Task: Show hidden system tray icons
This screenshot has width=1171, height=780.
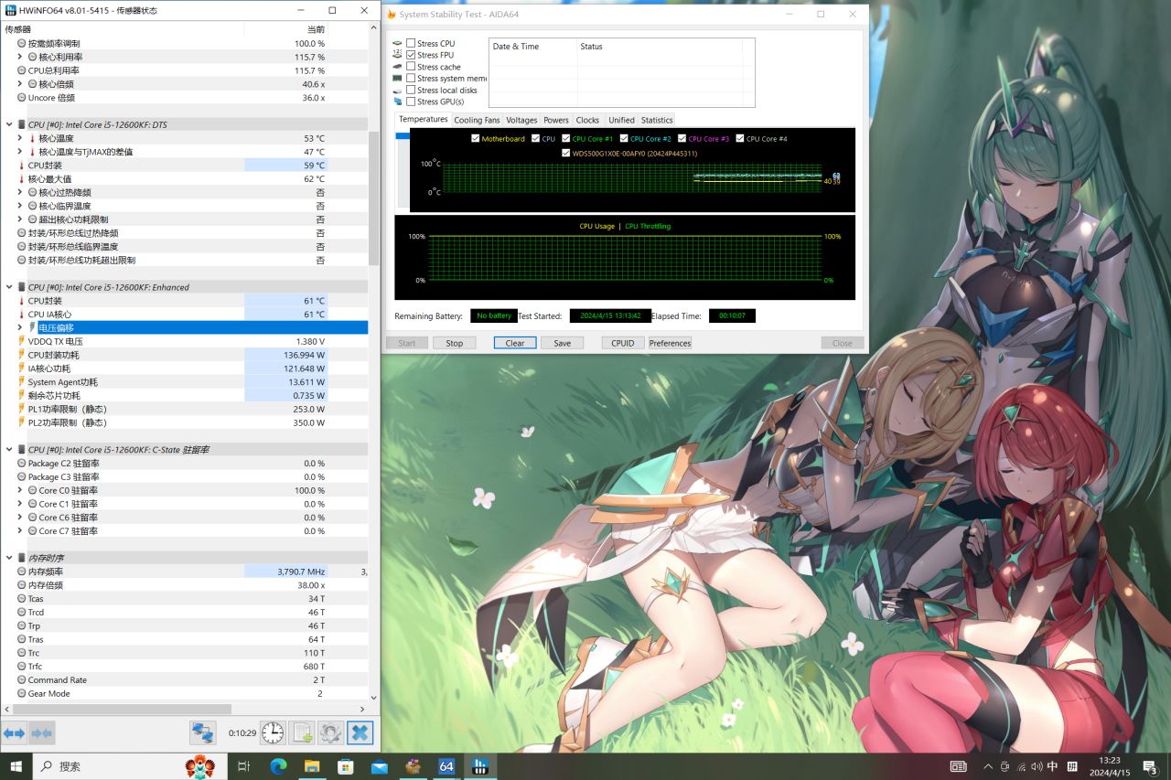Action: tap(987, 766)
